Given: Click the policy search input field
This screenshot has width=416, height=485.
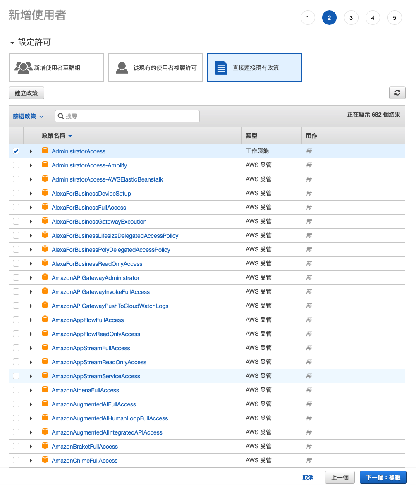Looking at the screenshot, I should (127, 116).
